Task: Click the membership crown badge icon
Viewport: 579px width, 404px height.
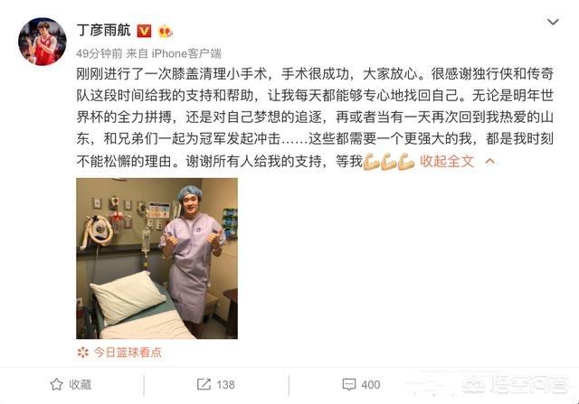Action: tap(165, 32)
